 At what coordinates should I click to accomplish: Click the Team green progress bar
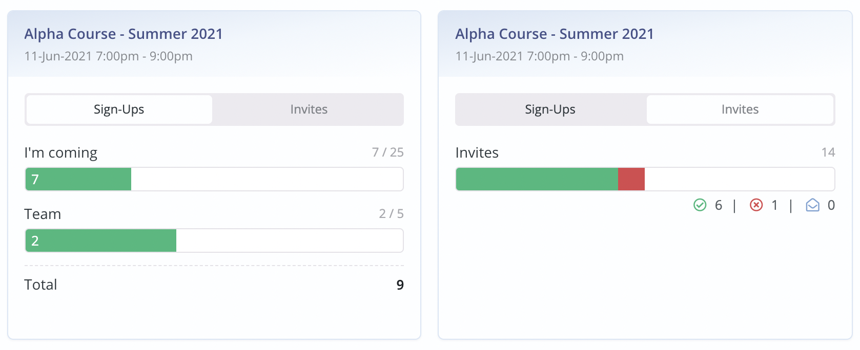click(x=101, y=241)
